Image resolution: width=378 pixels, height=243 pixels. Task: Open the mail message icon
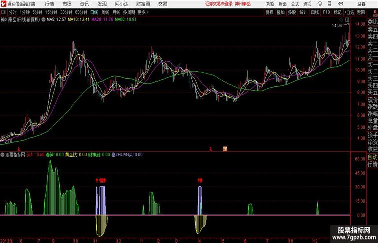coord(341,4)
